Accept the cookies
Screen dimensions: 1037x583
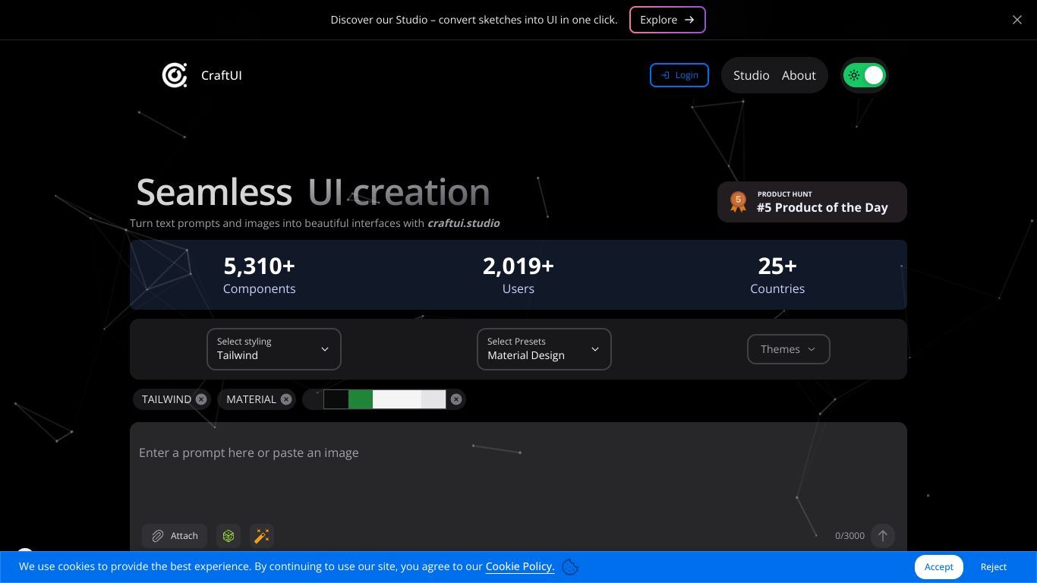pyautogui.click(x=939, y=567)
